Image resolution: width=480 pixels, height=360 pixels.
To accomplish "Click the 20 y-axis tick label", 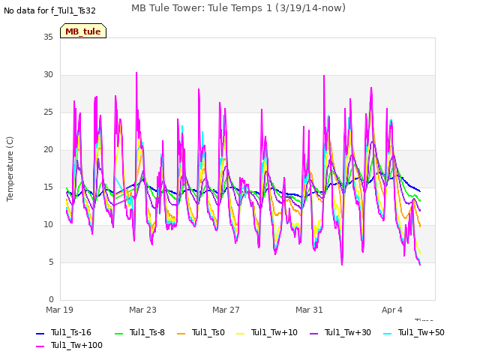I will point(48,150).
